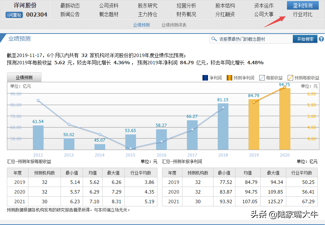This screenshot has width=325, height=225.
Task: Click net profit 行业平均数 67.29
Action: coord(308,201)
